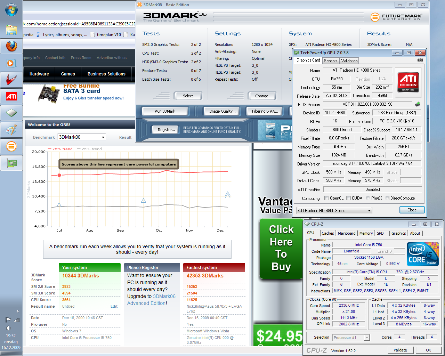Enable the OpenCL checkbox in GPU-Z

326,198
